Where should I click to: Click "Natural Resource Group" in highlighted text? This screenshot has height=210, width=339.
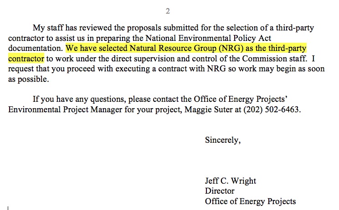pyautogui.click(x=173, y=48)
